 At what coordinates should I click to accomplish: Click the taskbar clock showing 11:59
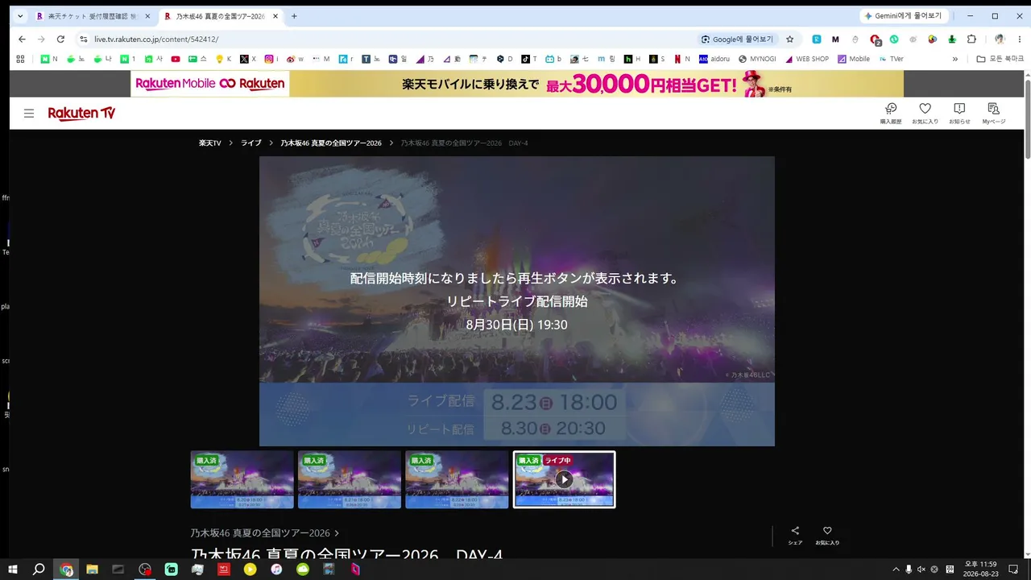click(x=980, y=570)
